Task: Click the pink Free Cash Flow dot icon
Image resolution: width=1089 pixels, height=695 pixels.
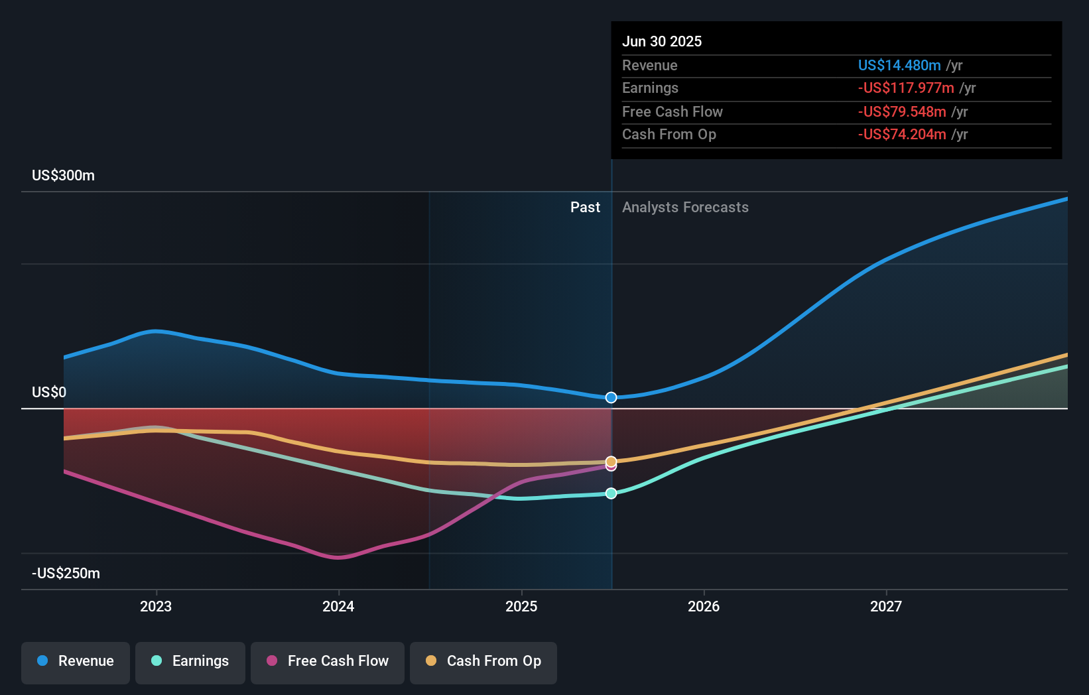Action: [271, 661]
